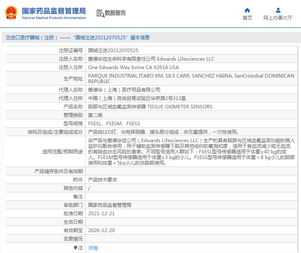The width and height of the screenshot is (301, 253).
Task: Select registrant name Edwards Lifesciences LLC cell
Action: pos(151,59)
